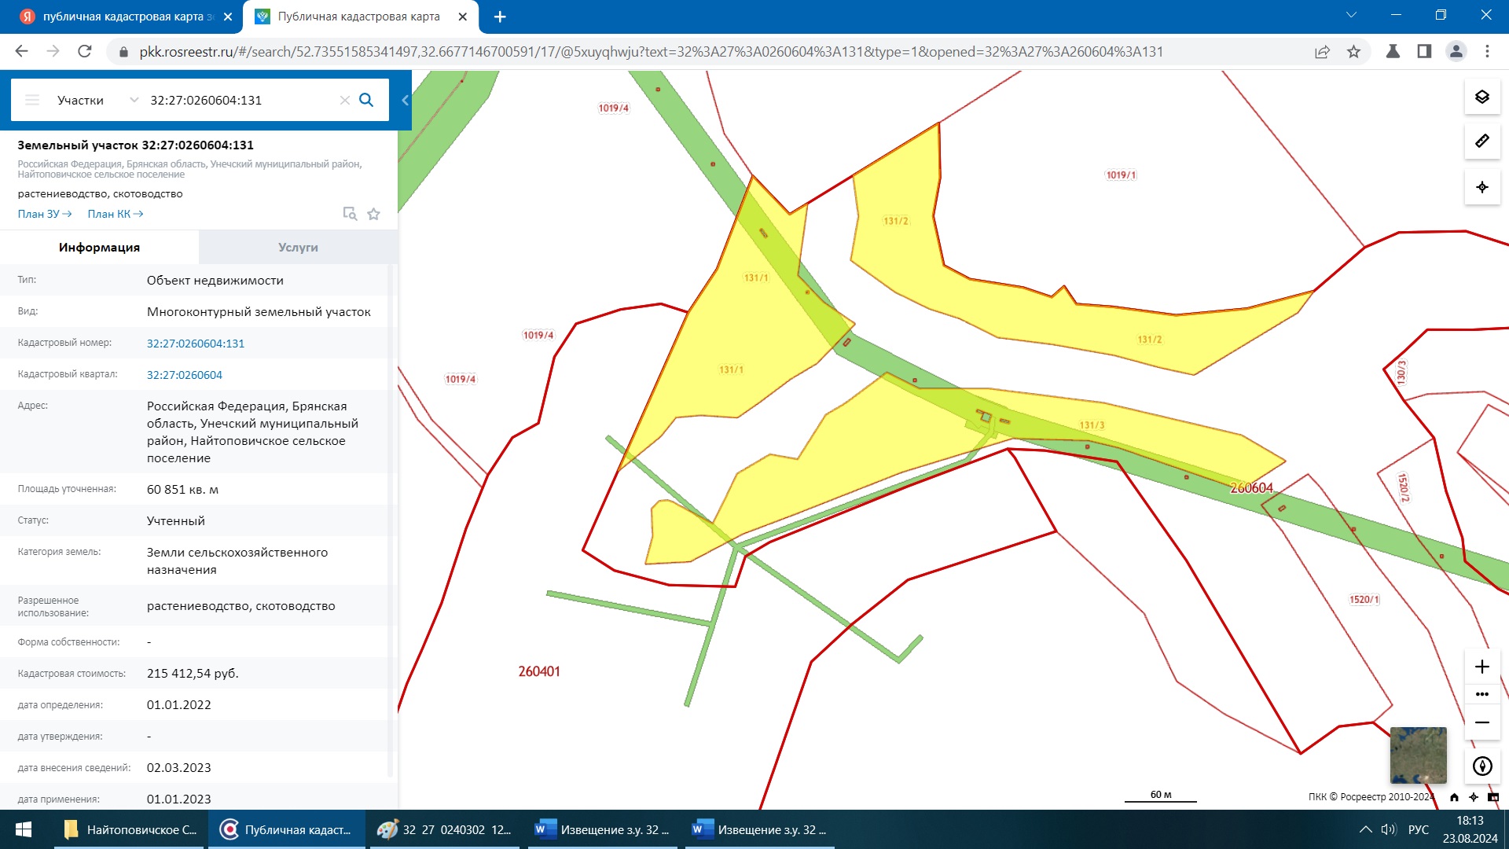This screenshot has width=1509, height=849.
Task: Open the Windows Start menu
Action: tap(23, 829)
